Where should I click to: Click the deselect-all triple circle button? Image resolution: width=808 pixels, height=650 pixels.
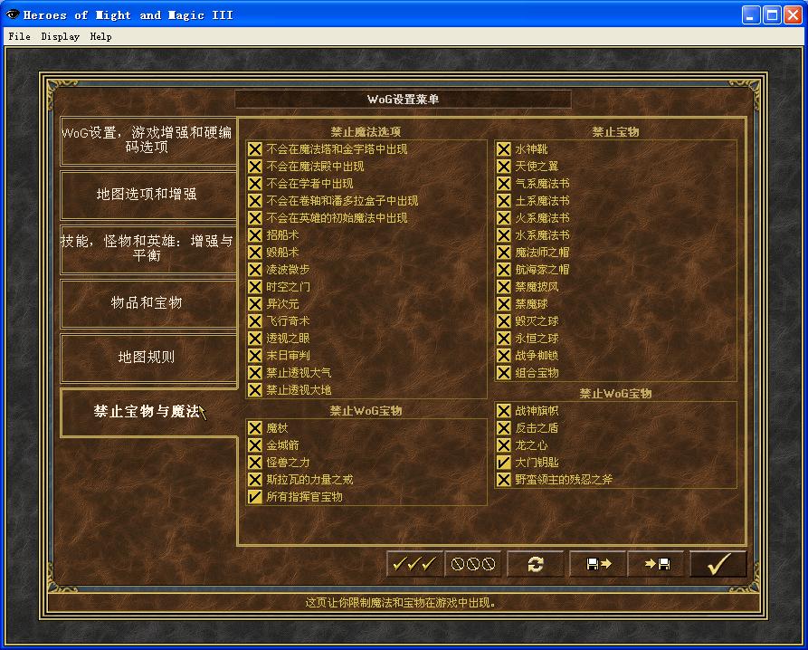[x=473, y=564]
